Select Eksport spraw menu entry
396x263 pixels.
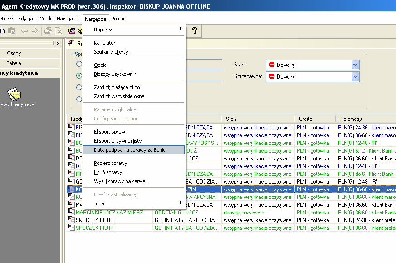point(134,132)
